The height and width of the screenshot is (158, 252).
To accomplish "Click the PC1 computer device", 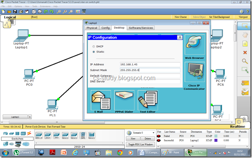I will (52, 104).
